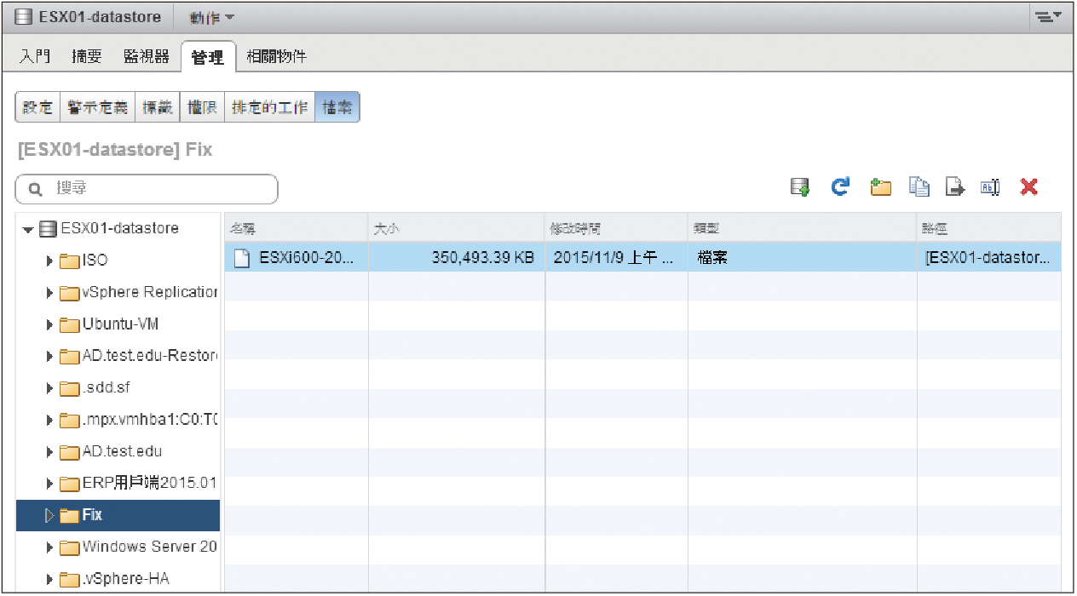The width and height of the screenshot is (1077, 596).
Task: Select the 相關物件 tab
Action: coord(276,57)
